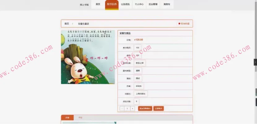Go to 个人中心 in the nav bar
The image size is (257, 124).
[x=139, y=4]
